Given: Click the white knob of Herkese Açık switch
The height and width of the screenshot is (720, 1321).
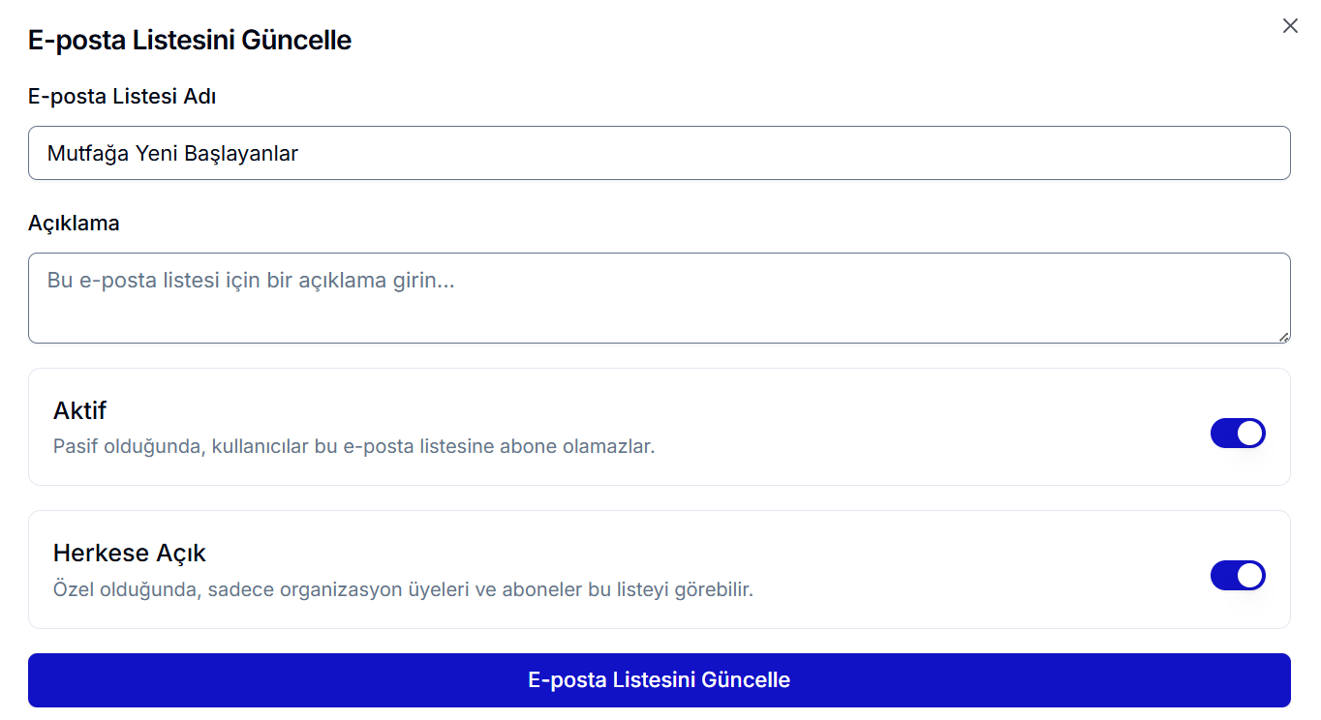Looking at the screenshot, I should (1250, 575).
